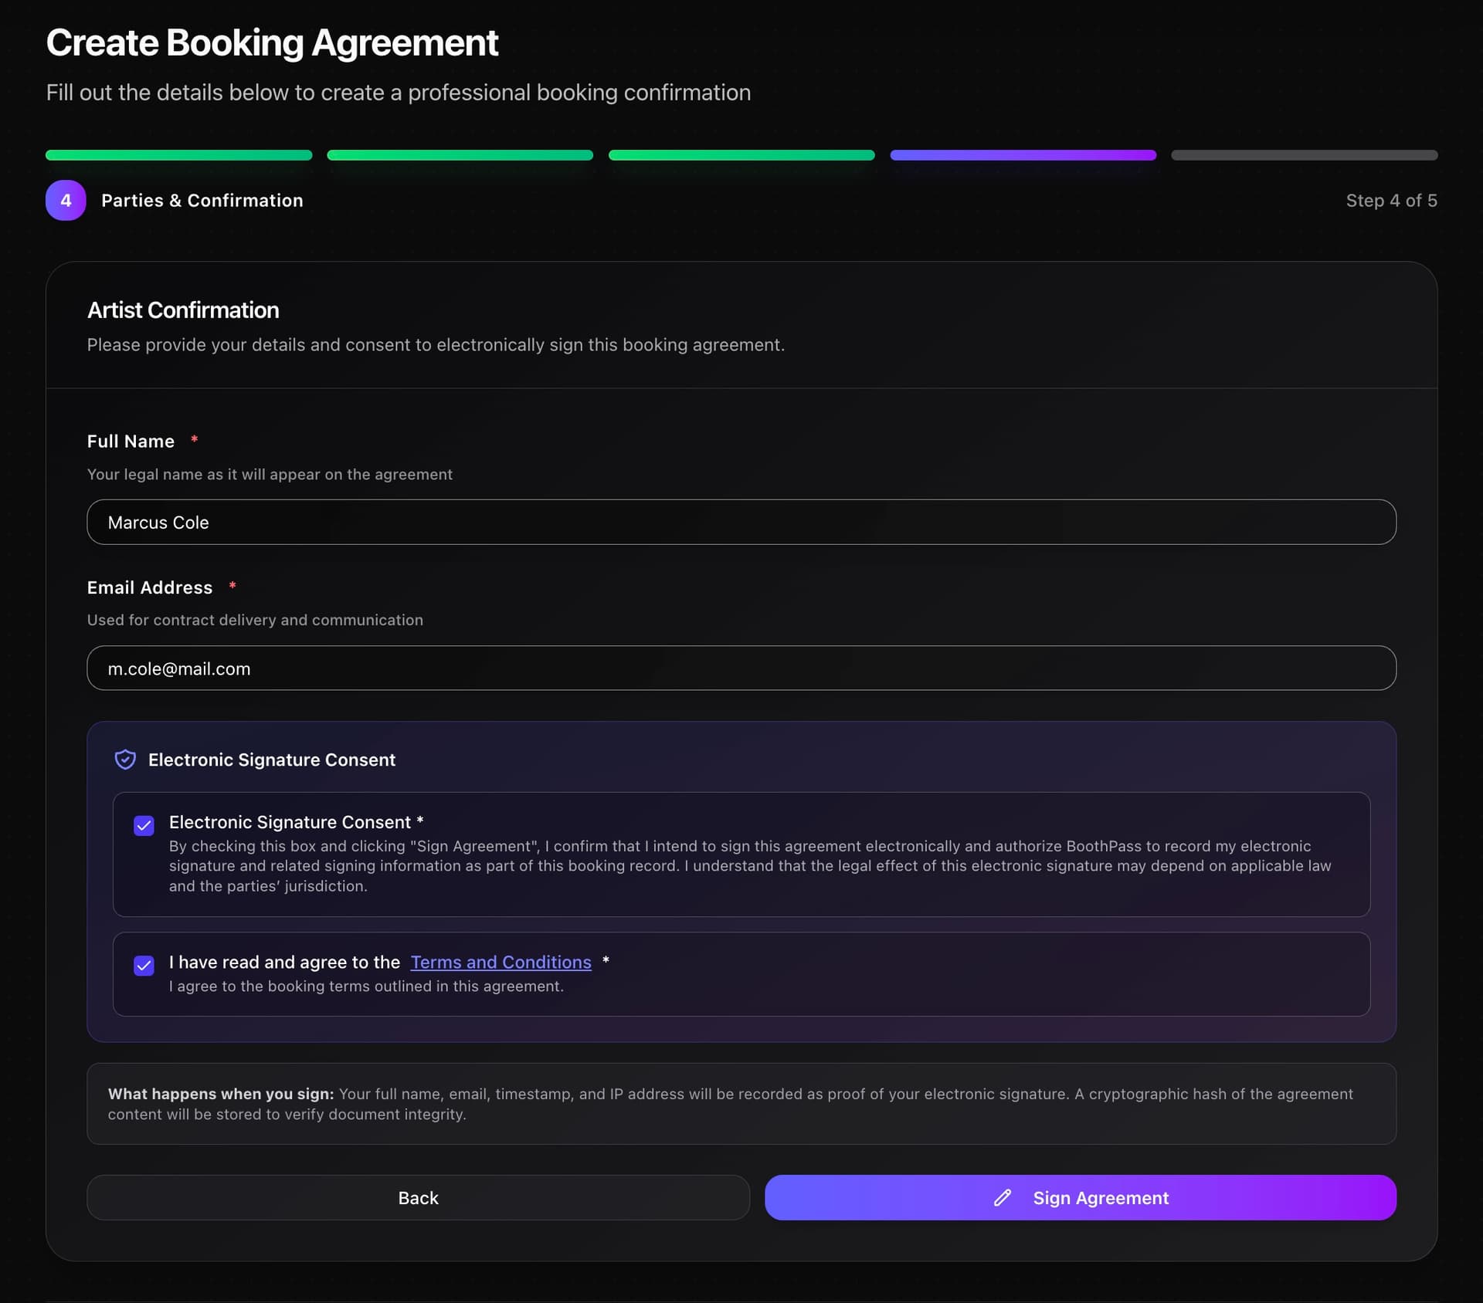
Task: Click 'I agree to the booking terms' text
Action: 366,987
